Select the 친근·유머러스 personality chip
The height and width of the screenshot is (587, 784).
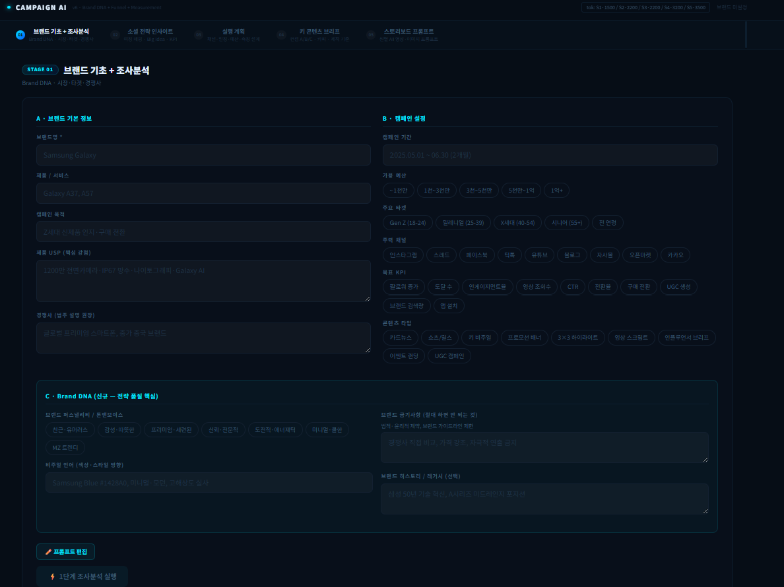[x=70, y=430]
